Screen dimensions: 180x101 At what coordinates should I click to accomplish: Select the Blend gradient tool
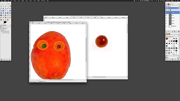pyautogui.click(x=6, y=15)
